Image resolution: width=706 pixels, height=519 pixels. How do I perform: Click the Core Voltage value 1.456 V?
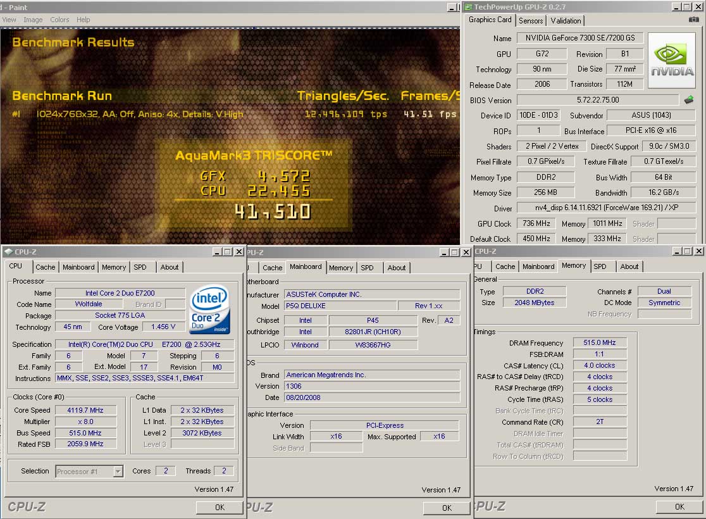[x=163, y=327]
